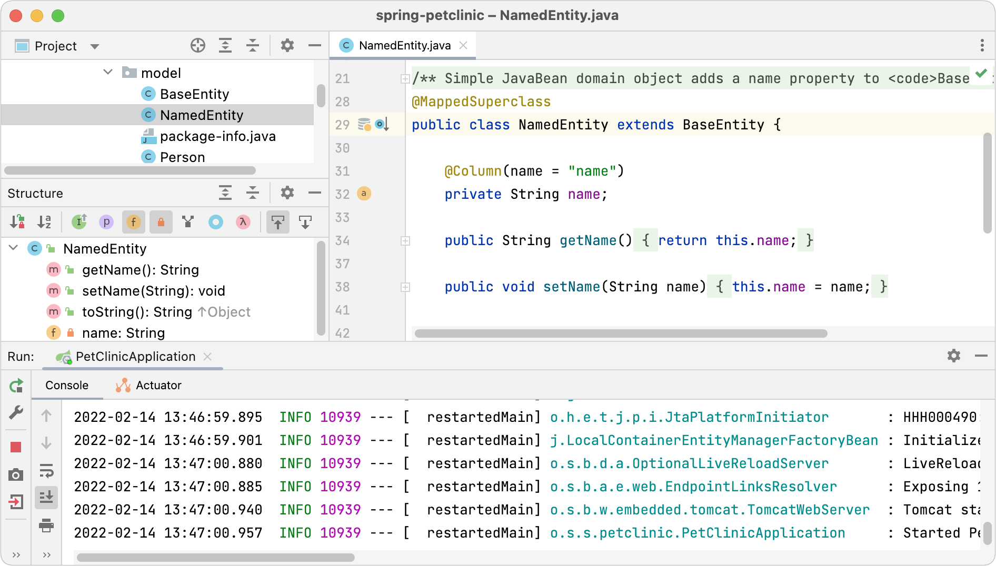Close the PetClinicApplication run tab
Screen dimensions: 996x566
coord(207,357)
